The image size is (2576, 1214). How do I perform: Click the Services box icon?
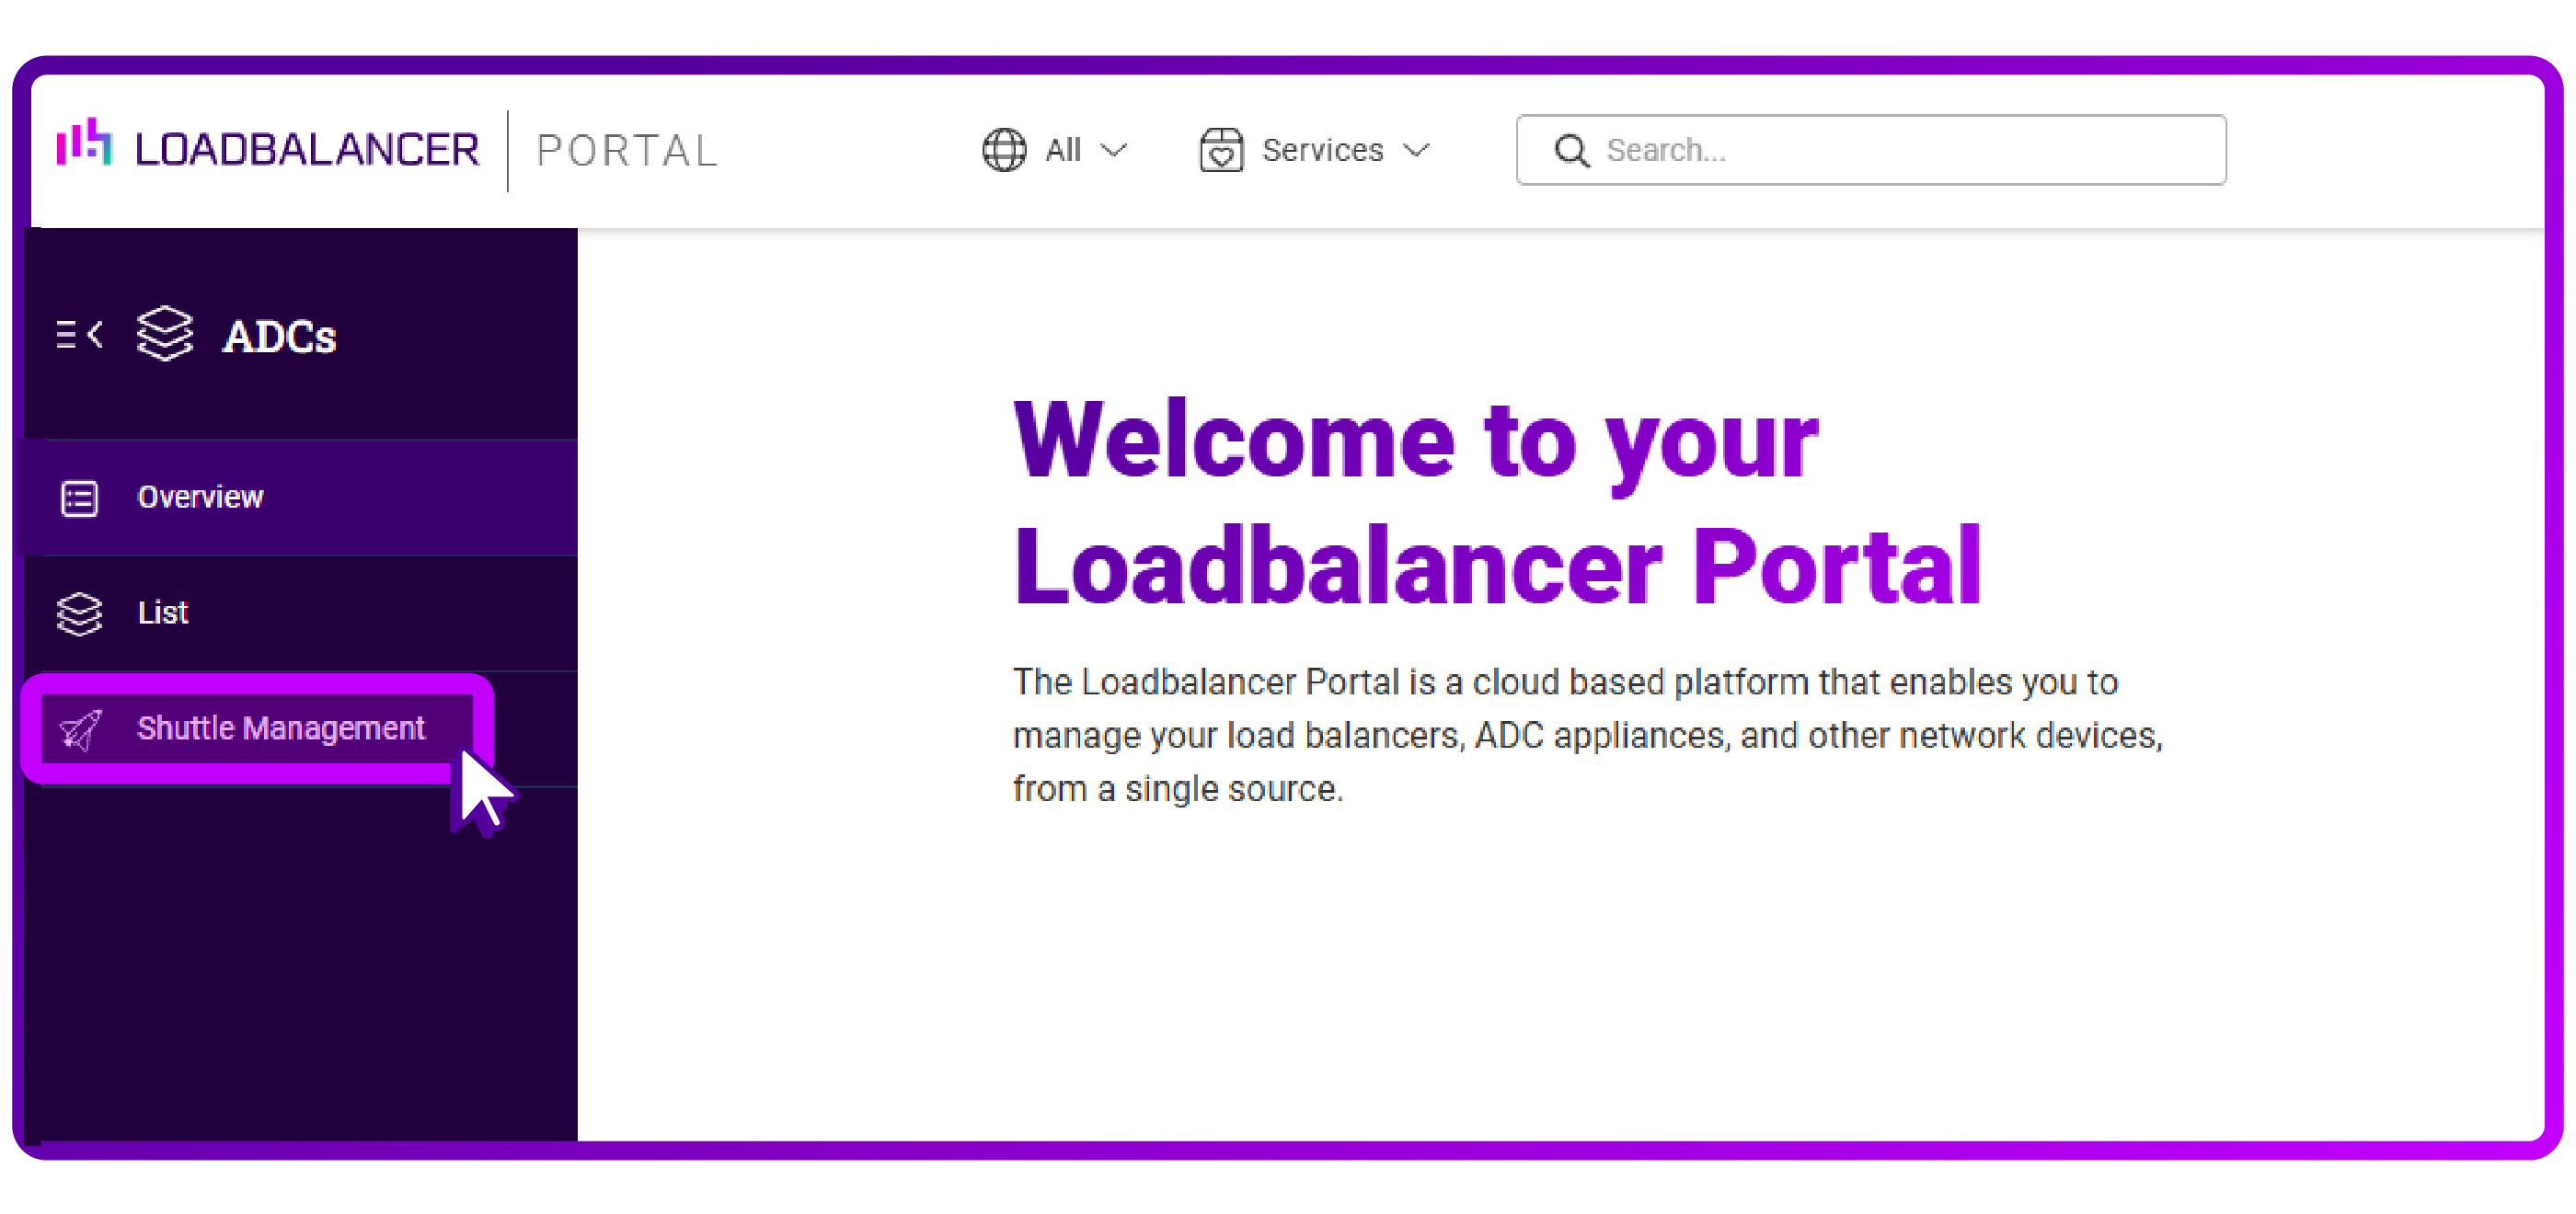coord(1222,150)
